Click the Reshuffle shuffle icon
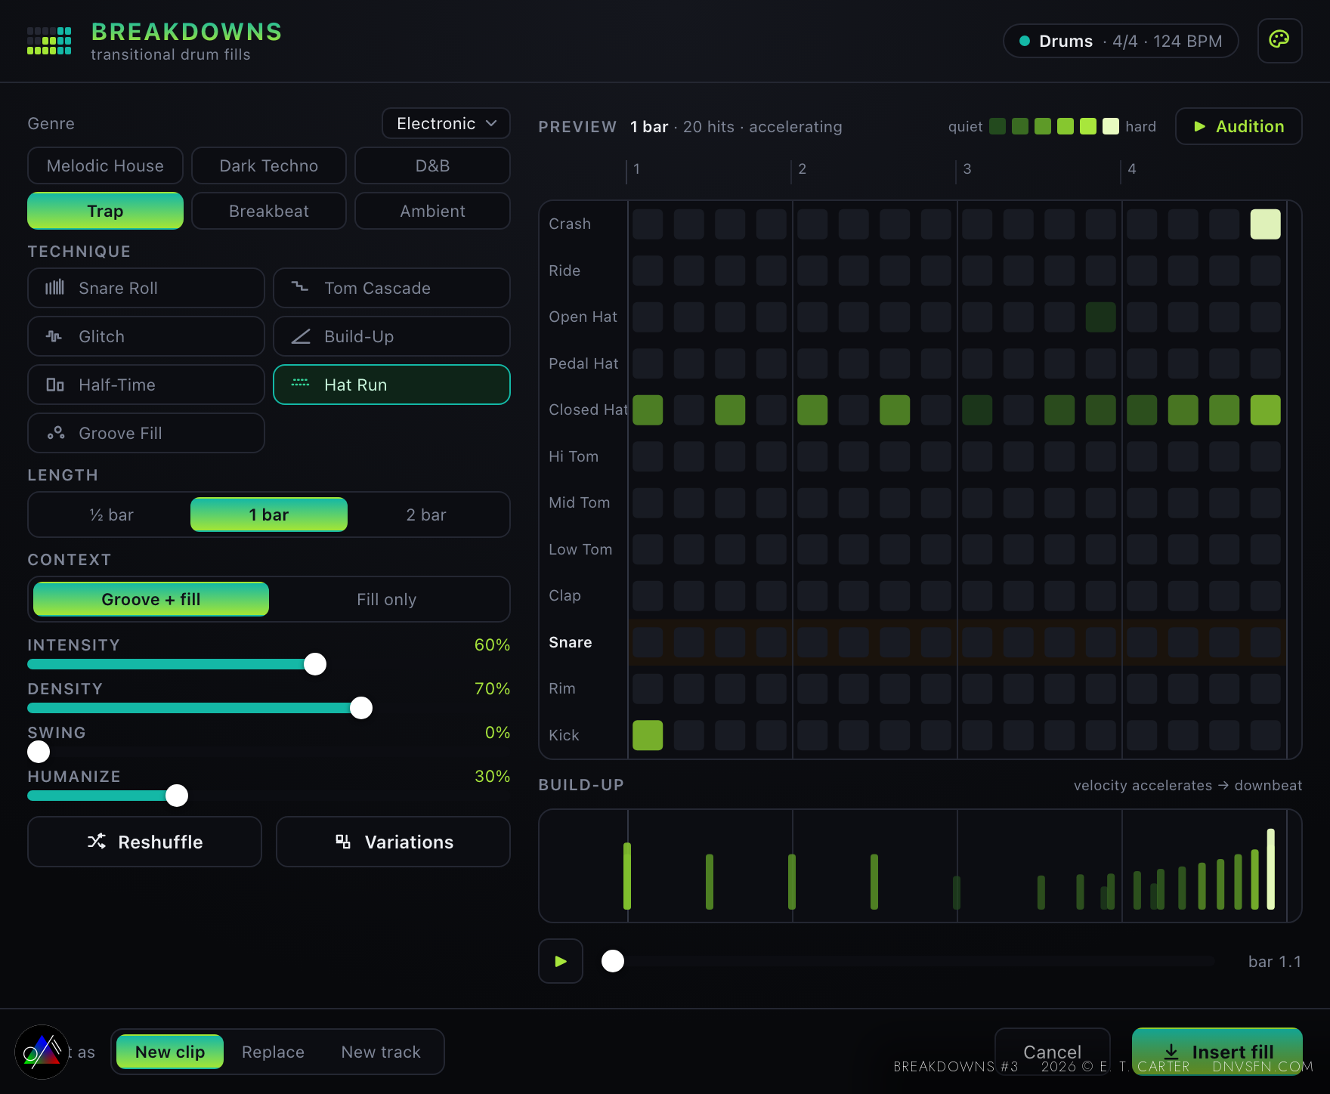 (97, 841)
